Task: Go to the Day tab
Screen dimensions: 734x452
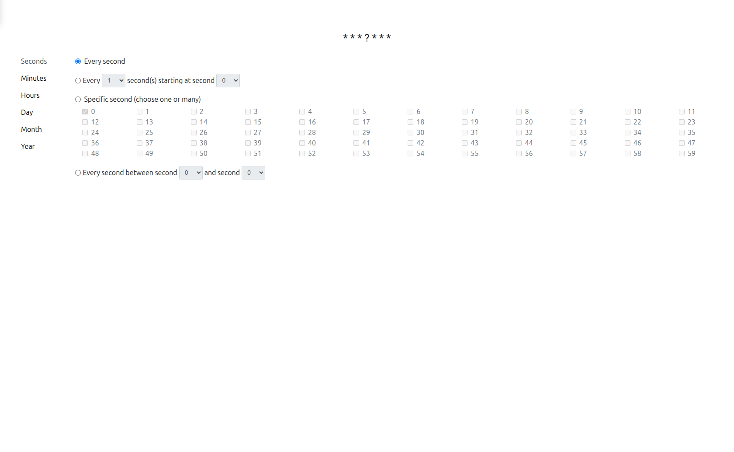Action: tap(27, 112)
